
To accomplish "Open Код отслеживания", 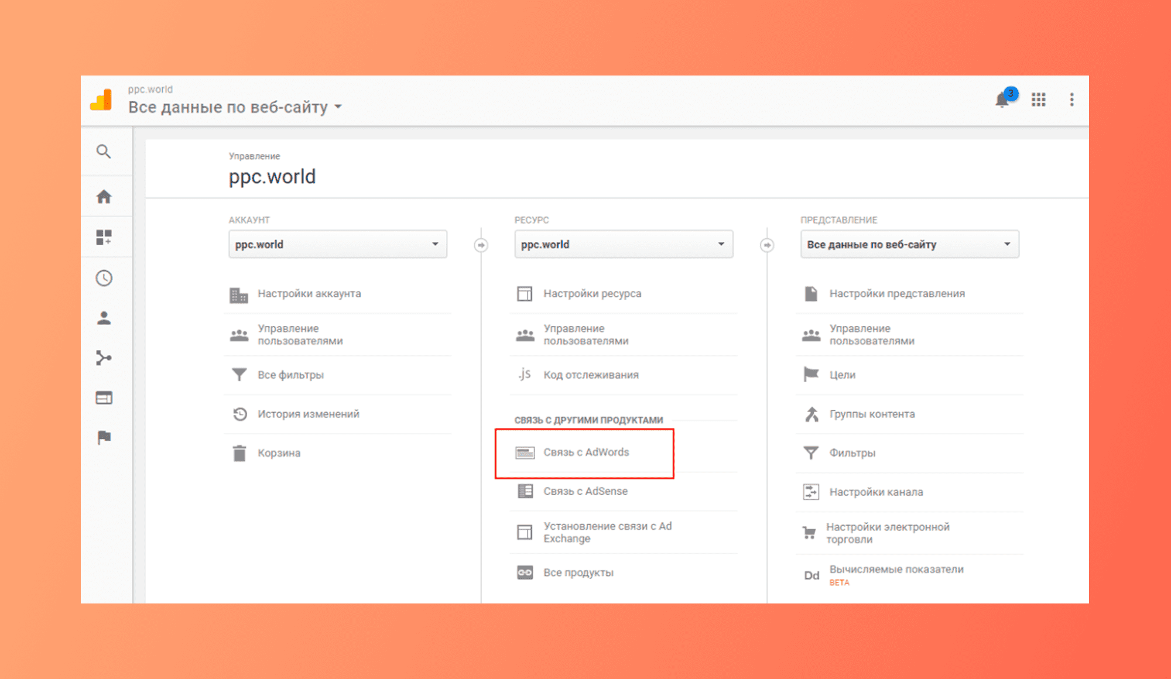I will tap(591, 375).
